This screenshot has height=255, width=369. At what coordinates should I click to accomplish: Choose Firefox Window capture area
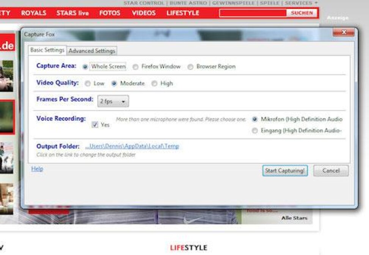point(135,67)
